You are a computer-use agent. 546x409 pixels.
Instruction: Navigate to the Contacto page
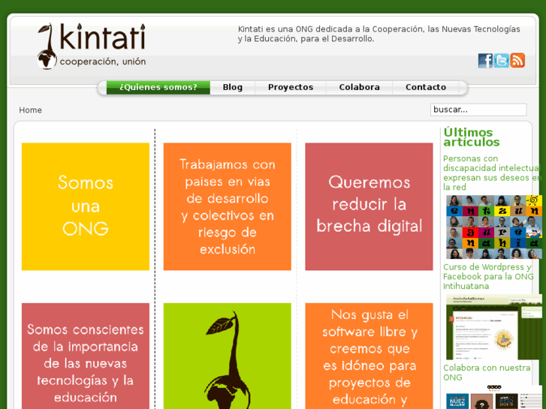(426, 87)
